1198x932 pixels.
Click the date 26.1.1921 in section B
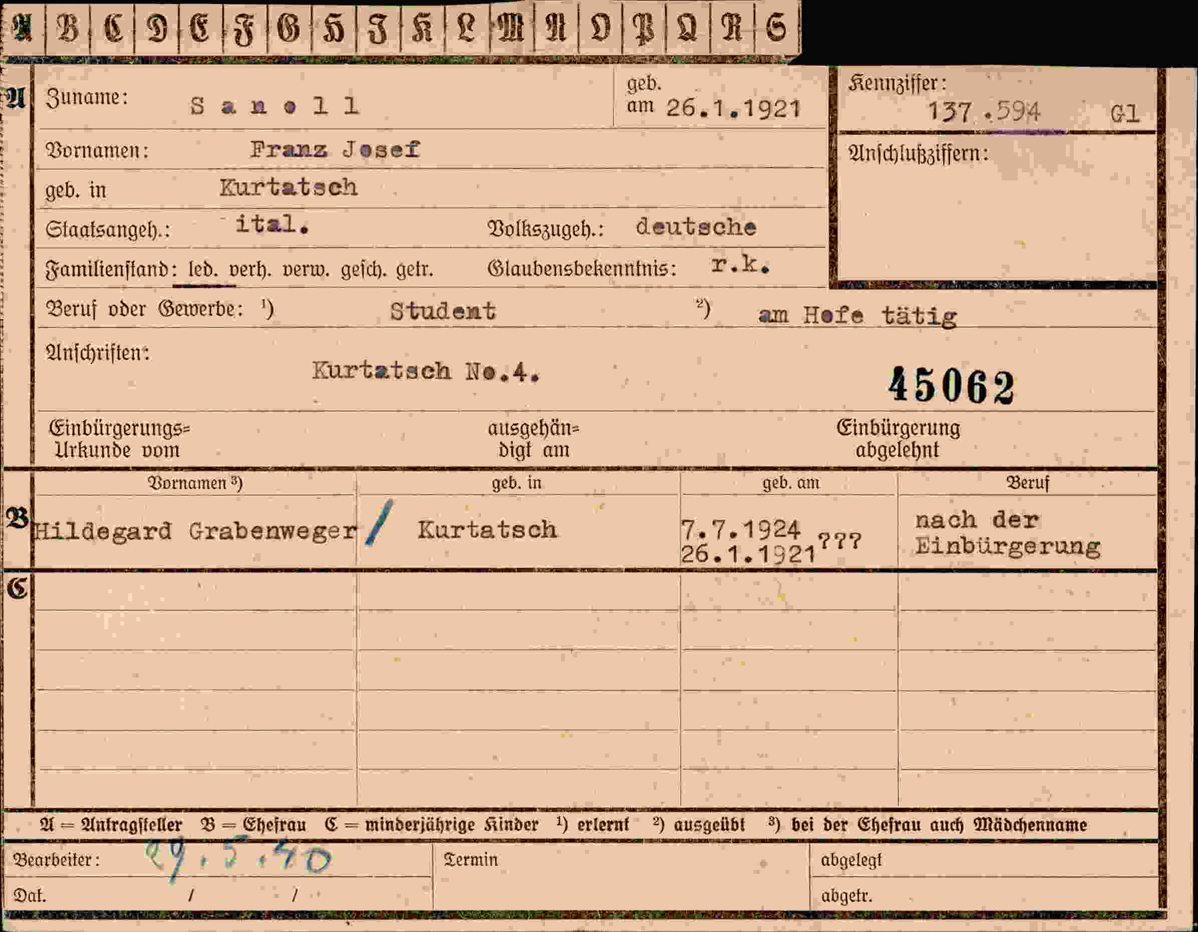749,554
